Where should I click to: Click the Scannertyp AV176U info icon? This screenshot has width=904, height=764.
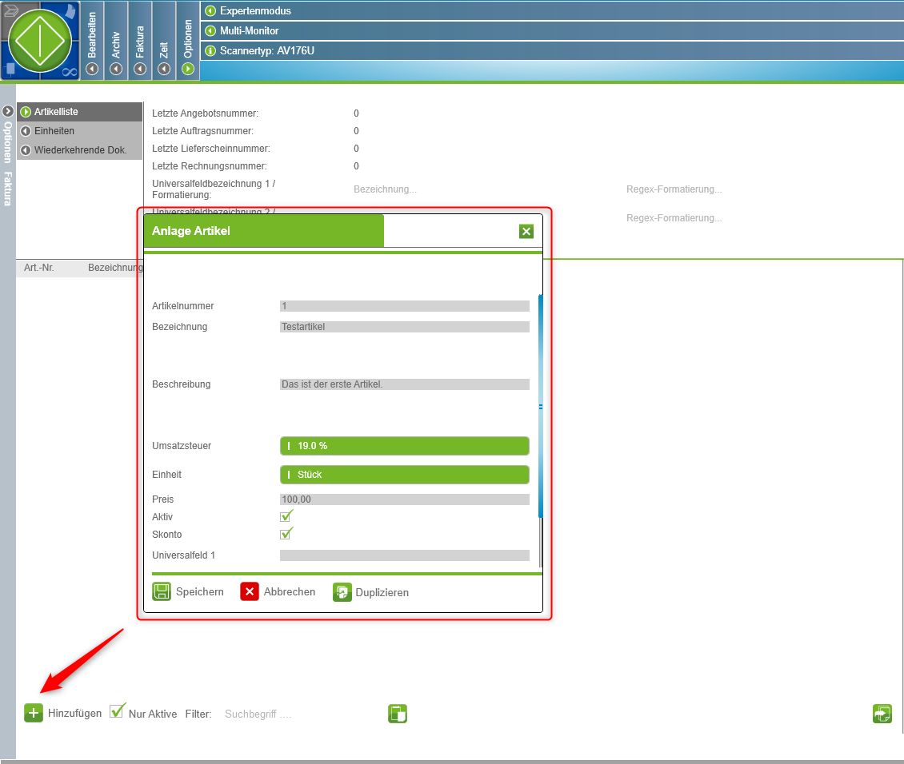(210, 50)
